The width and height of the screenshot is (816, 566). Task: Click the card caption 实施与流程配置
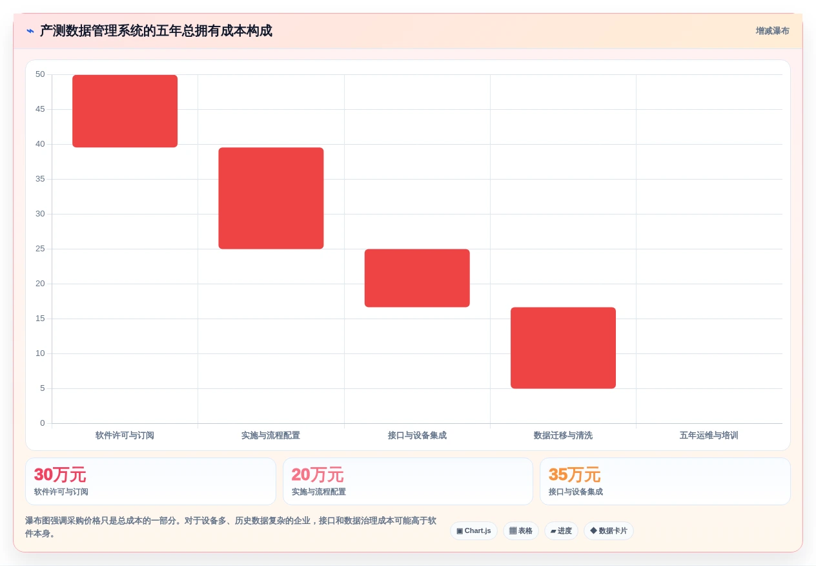point(319,492)
